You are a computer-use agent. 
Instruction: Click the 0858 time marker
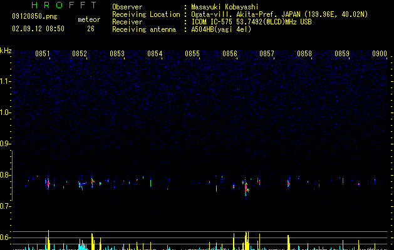point(304,54)
